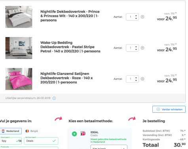The image size is (188, 149).
Task: Click the 'Je bestelling' heading
Action: point(154,121)
